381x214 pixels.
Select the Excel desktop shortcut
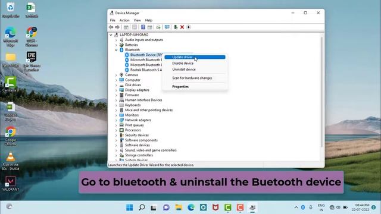pos(32,10)
